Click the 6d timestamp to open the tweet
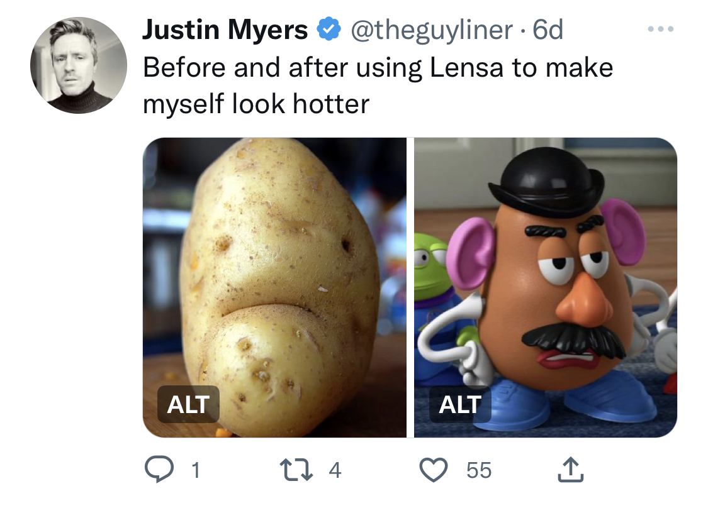 pos(548,30)
